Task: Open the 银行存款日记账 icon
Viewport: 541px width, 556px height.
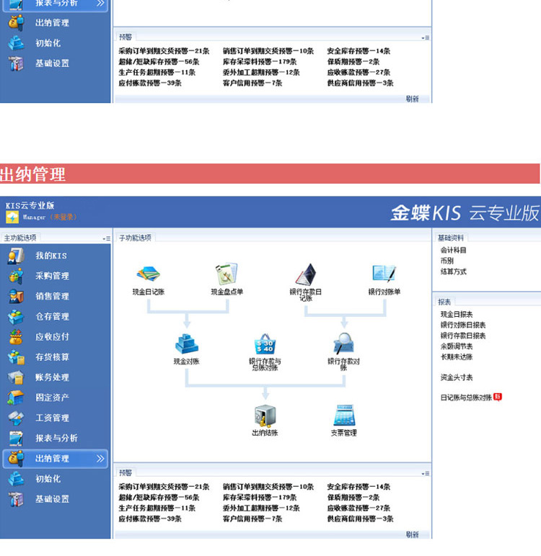Action: point(306,274)
